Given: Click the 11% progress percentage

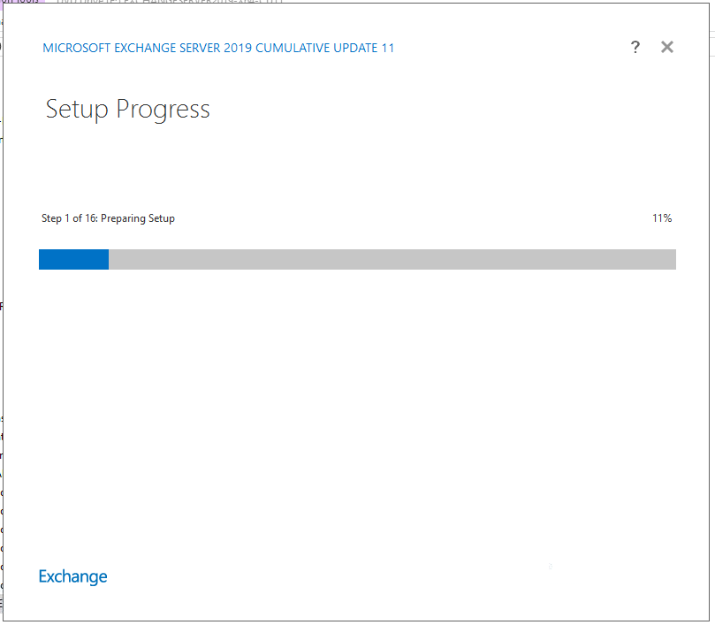Looking at the screenshot, I should [662, 218].
